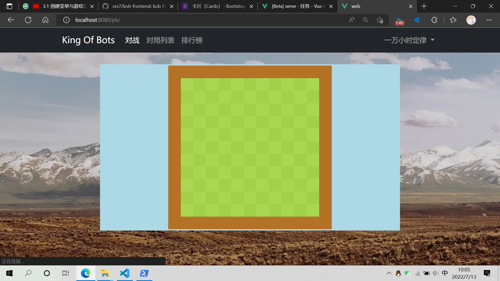Click the zoom out magnifier icon
Image resolution: width=500 pixels, height=281 pixels.
[x=366, y=20]
